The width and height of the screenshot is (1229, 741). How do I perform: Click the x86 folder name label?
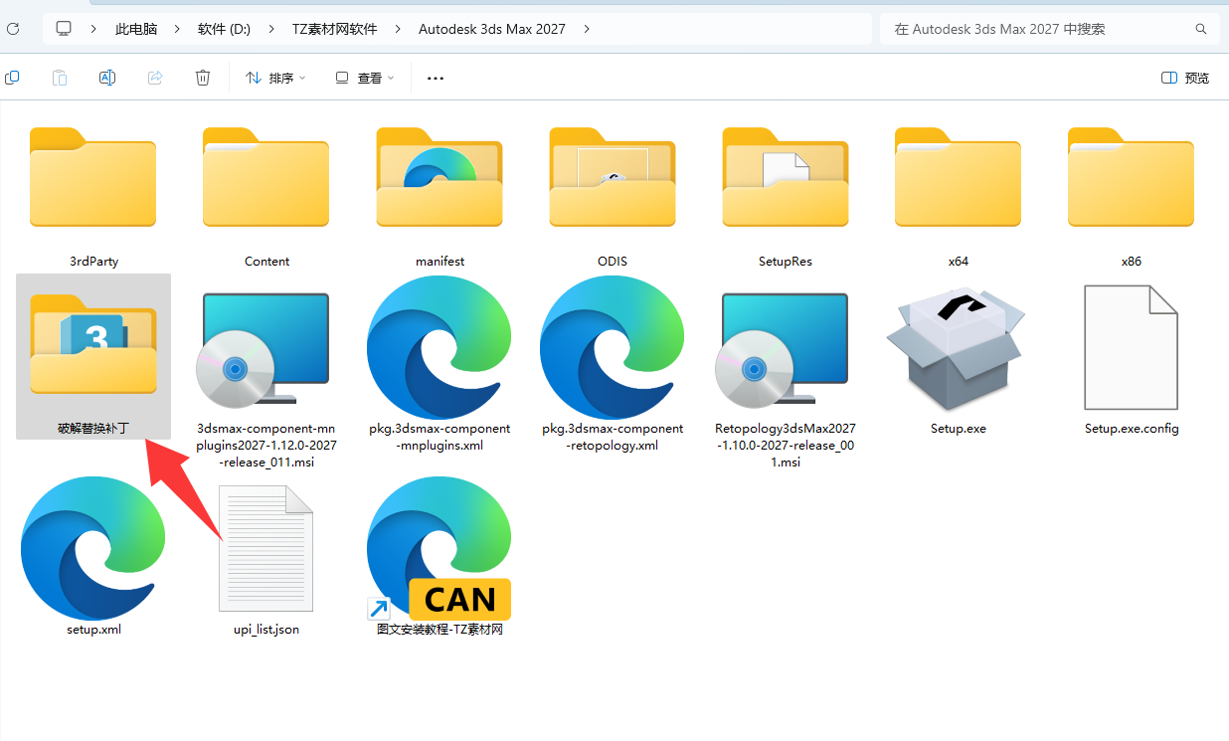pyautogui.click(x=1132, y=262)
